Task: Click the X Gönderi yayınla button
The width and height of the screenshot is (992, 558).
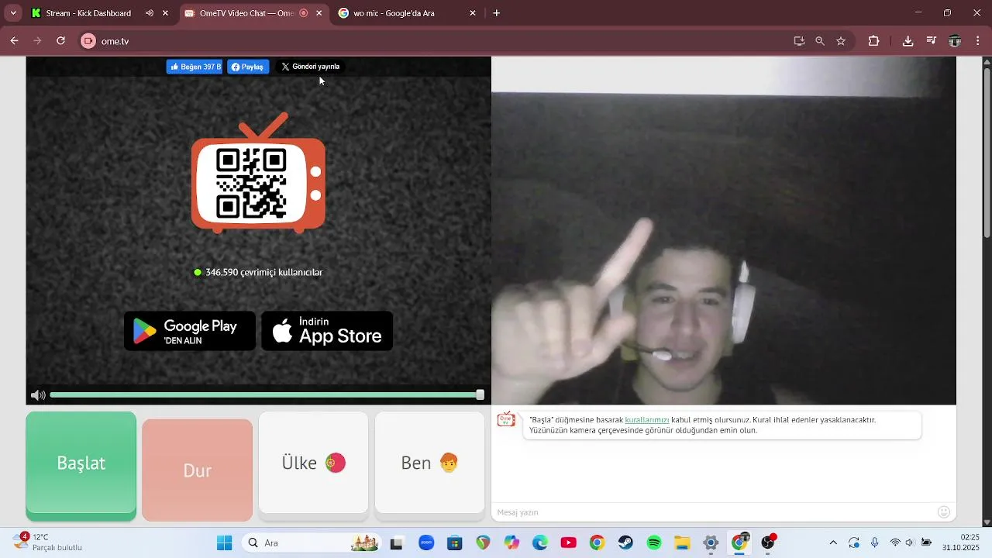Action: click(x=310, y=67)
